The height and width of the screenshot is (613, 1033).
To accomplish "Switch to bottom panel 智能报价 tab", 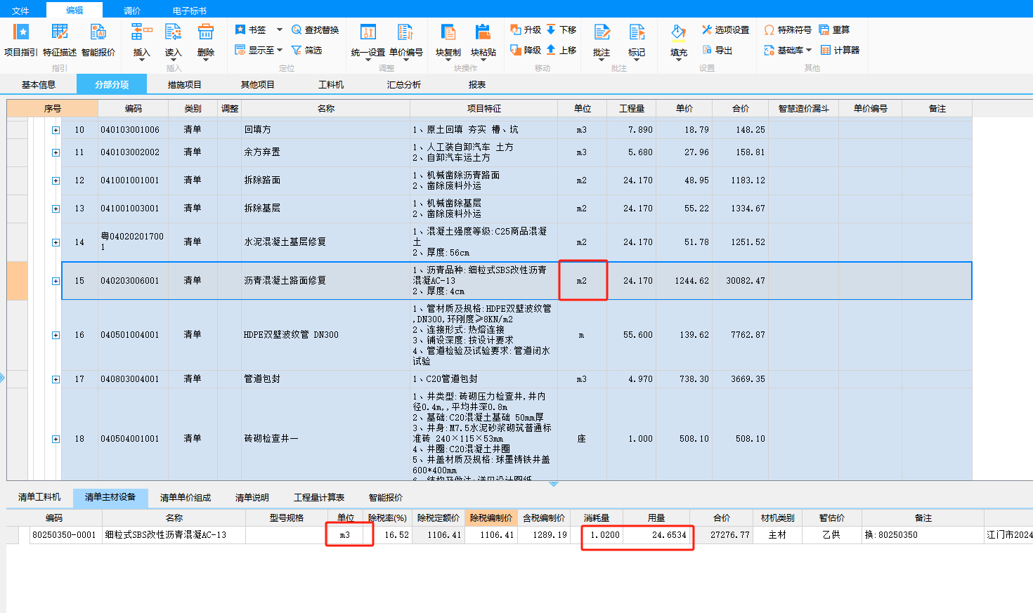I will (386, 497).
